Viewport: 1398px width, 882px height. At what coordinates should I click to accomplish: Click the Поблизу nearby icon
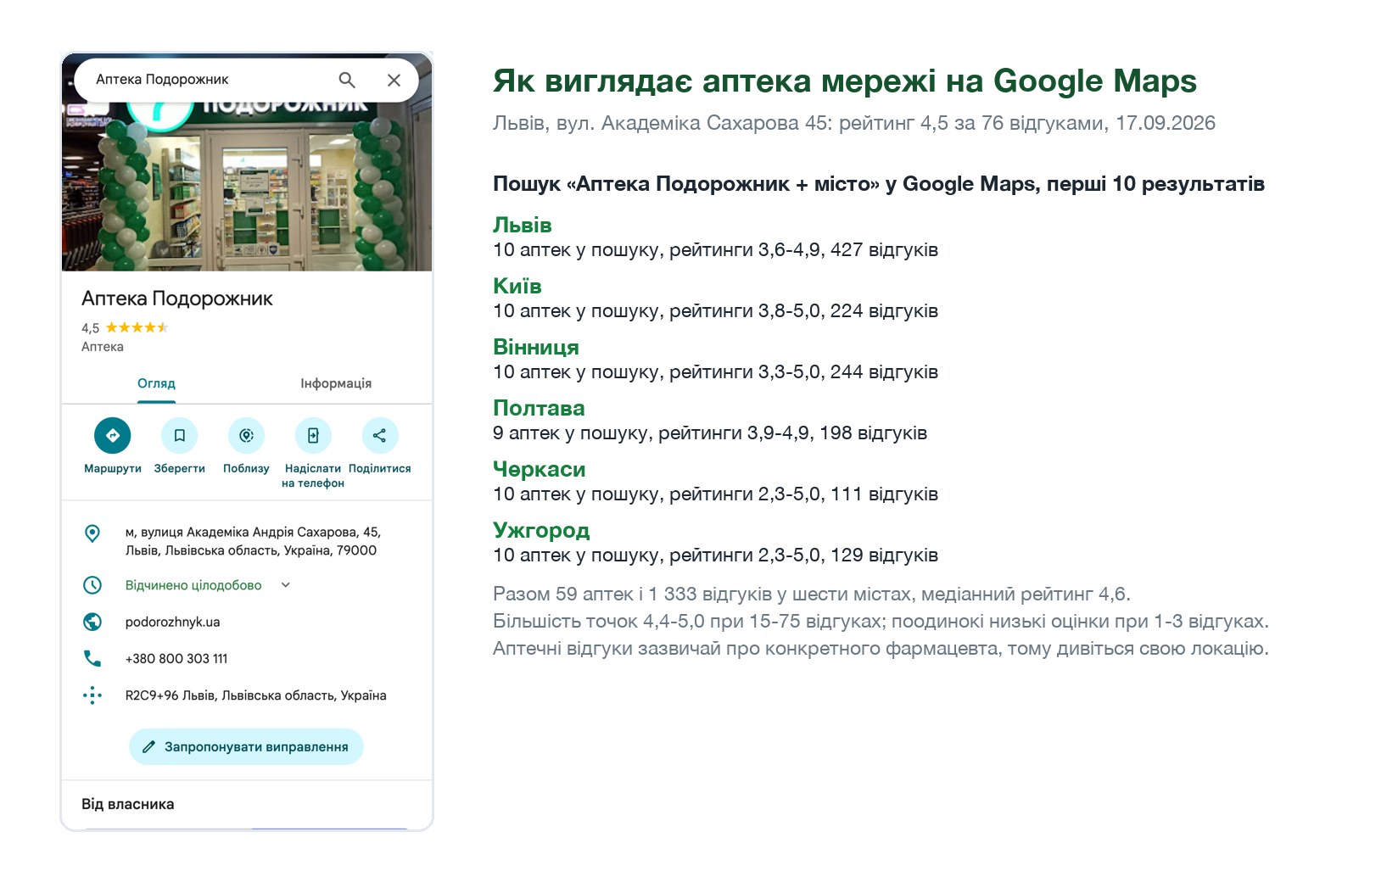tap(246, 436)
